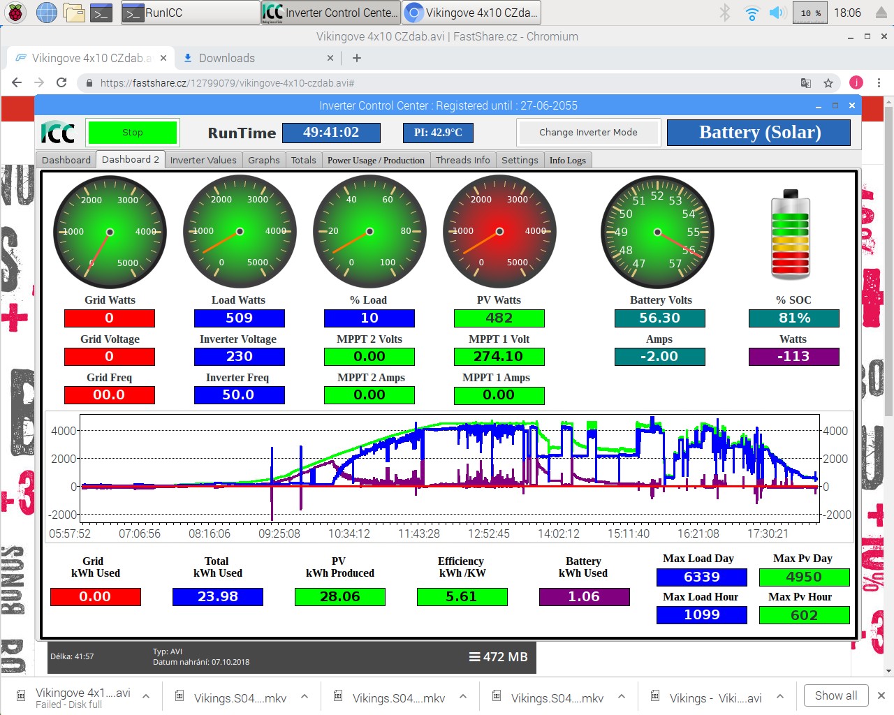The height and width of the screenshot is (715, 894).
Task: Open the Wi-Fi network menu
Action: click(752, 13)
